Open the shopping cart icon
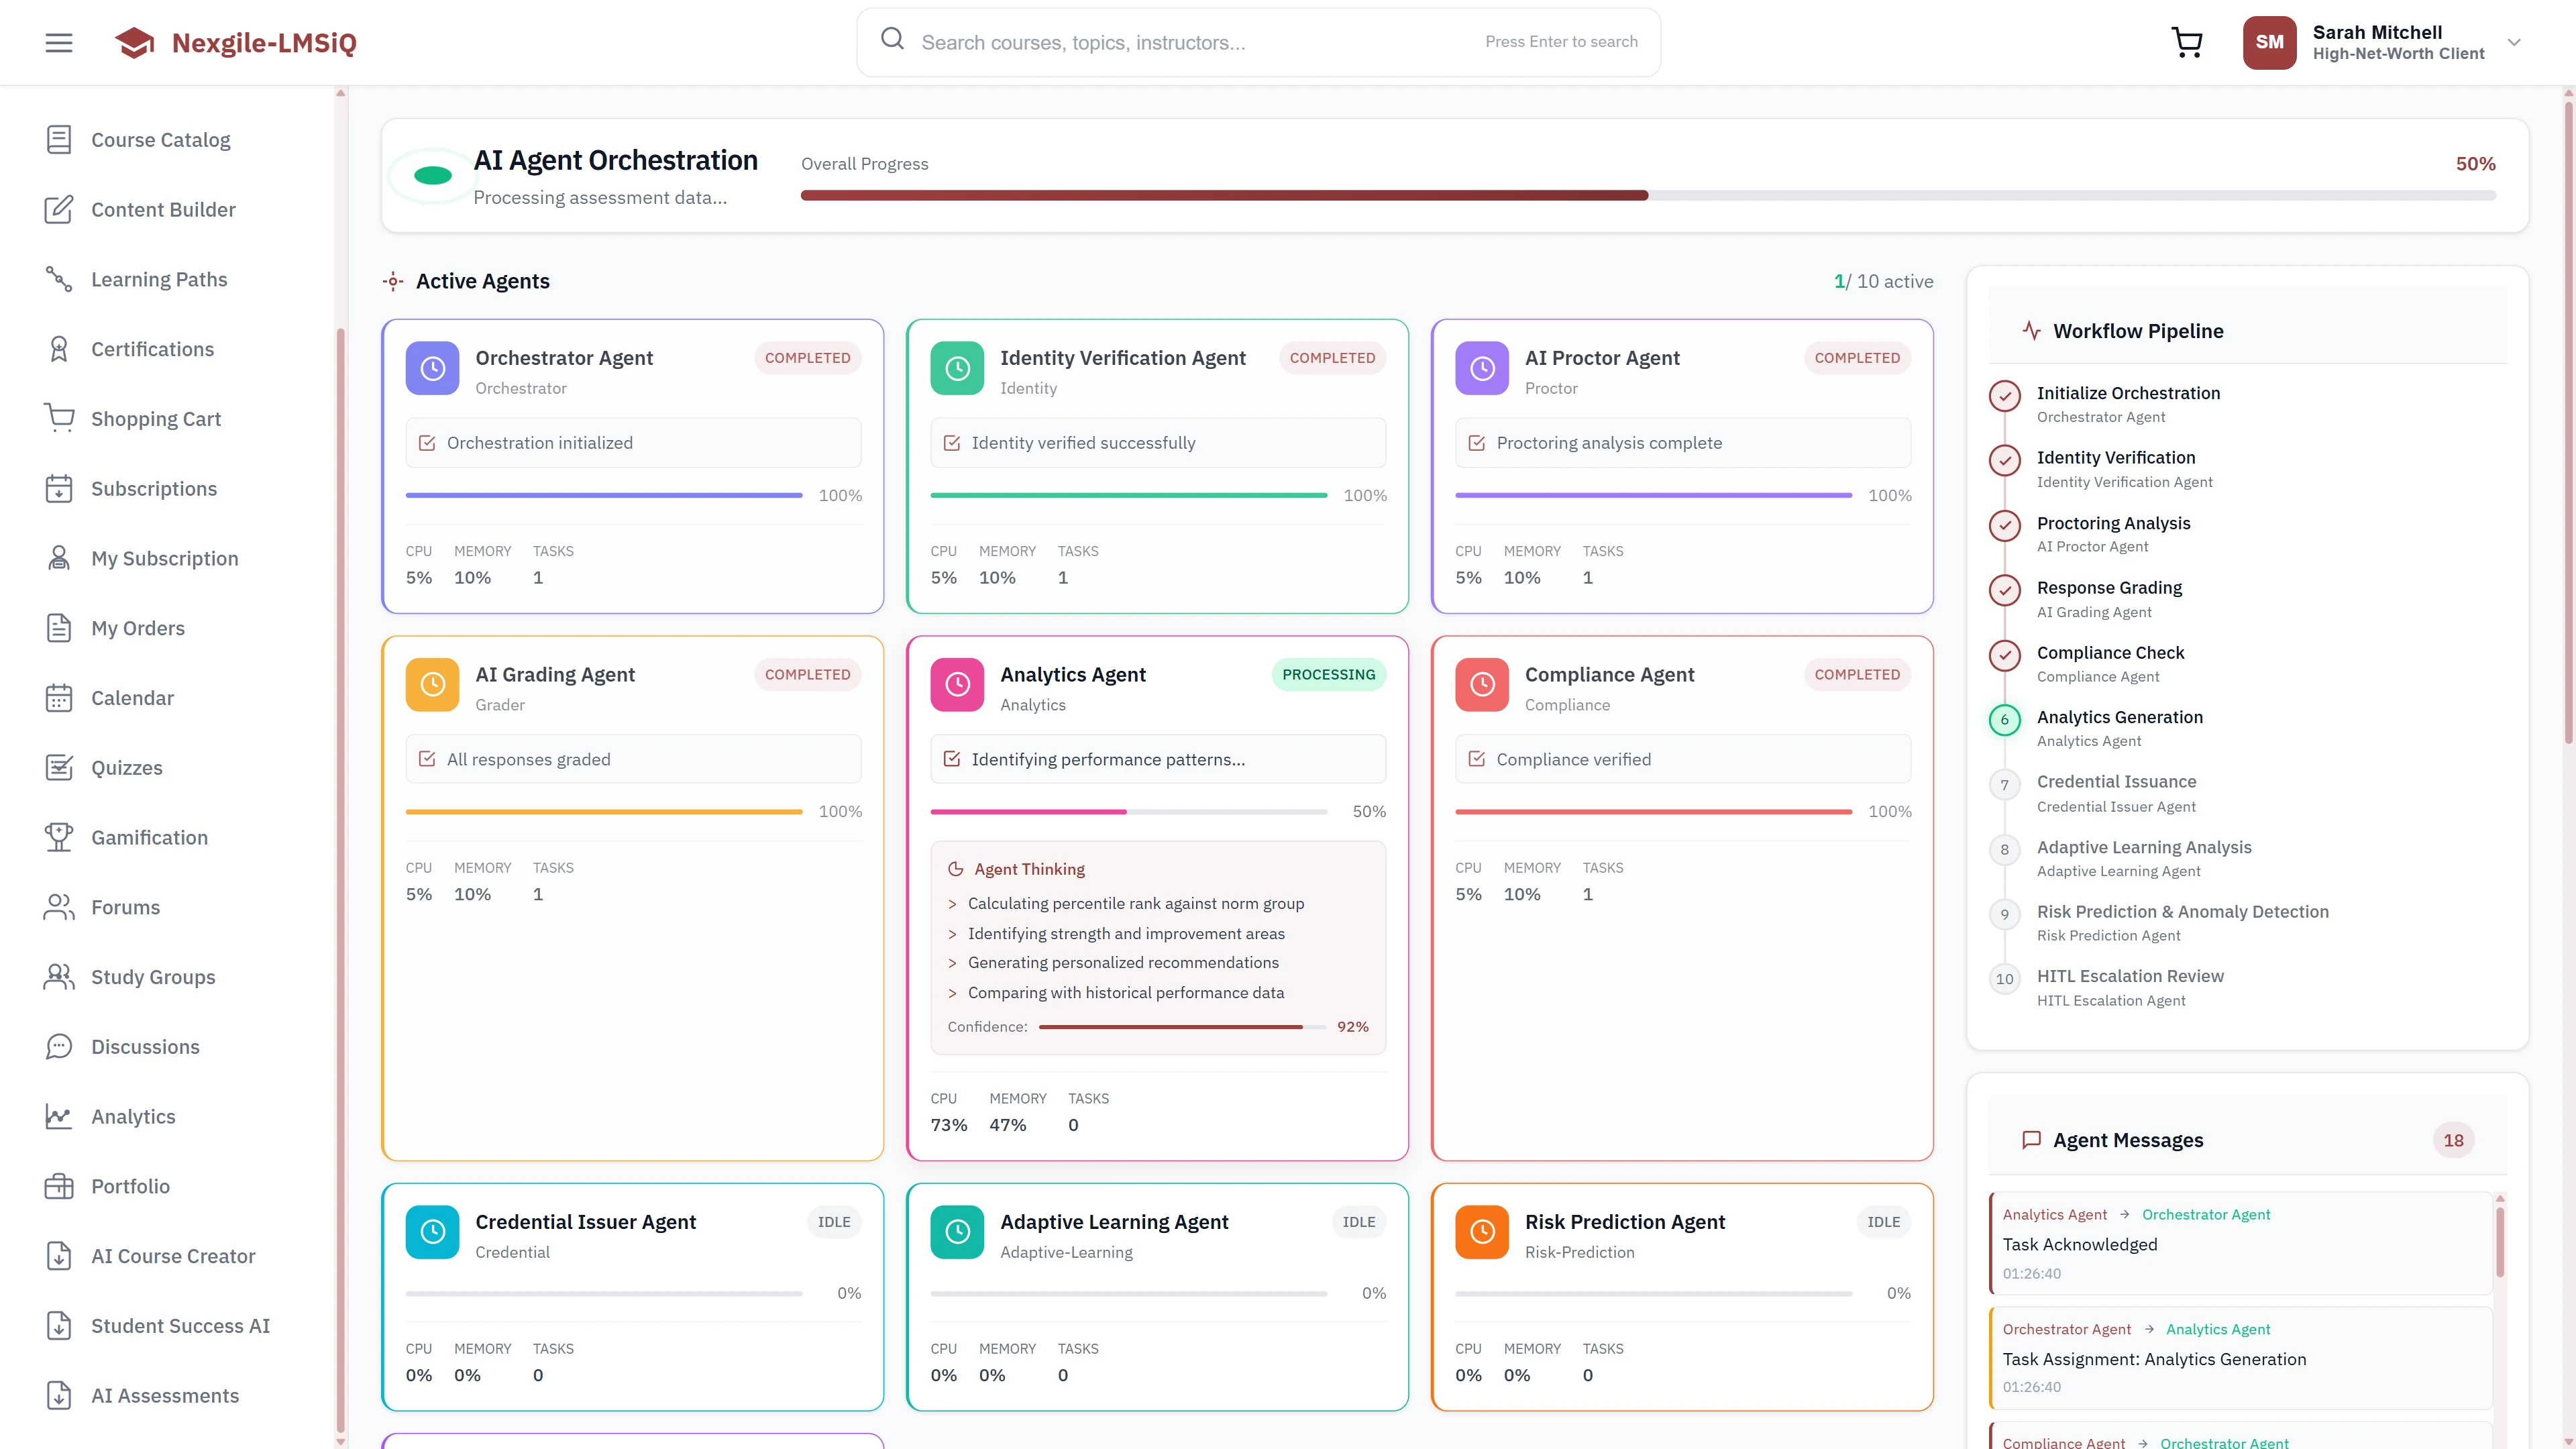This screenshot has width=2576, height=1449. [x=2186, y=42]
